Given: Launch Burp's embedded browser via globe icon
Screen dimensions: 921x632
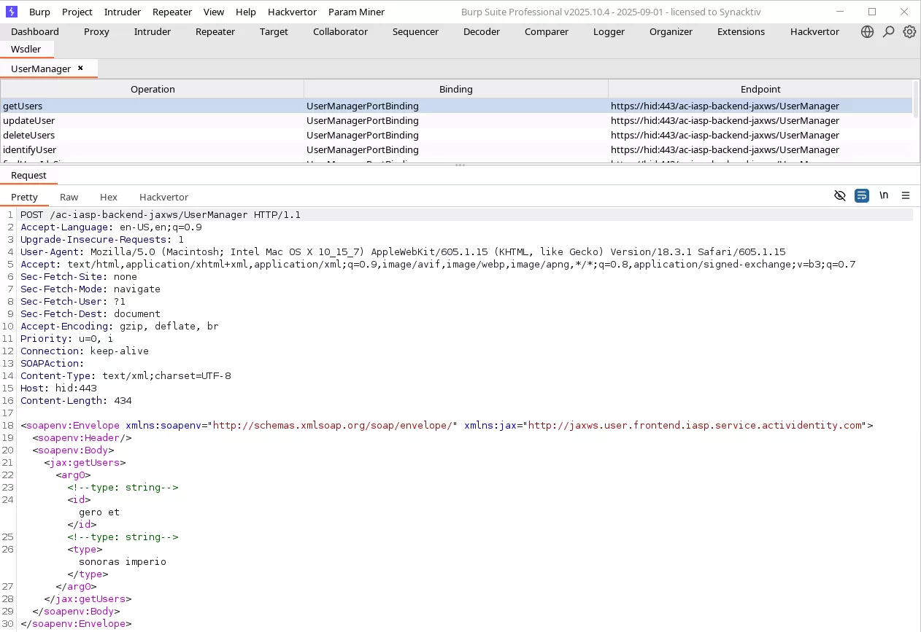Looking at the screenshot, I should [x=867, y=31].
